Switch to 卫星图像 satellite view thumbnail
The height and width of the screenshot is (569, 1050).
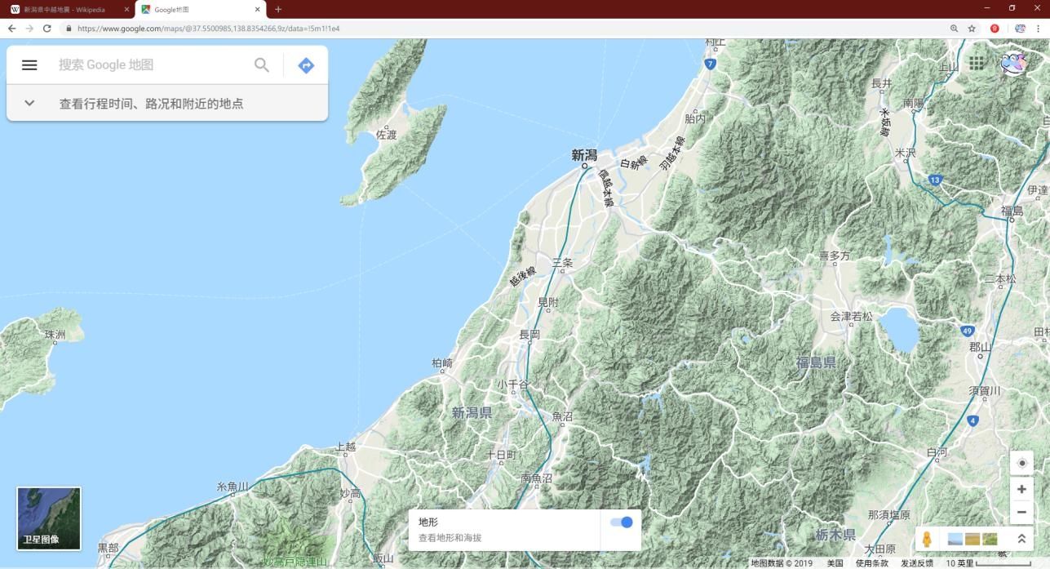[49, 518]
